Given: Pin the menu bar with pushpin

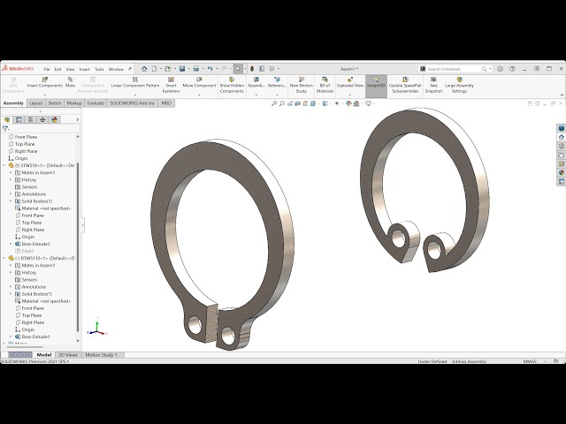Looking at the screenshot, I should tap(130, 69).
